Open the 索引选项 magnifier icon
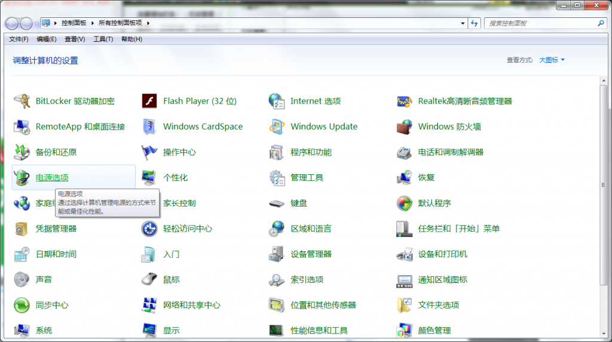Image resolution: width=612 pixels, height=342 pixels. 276,280
